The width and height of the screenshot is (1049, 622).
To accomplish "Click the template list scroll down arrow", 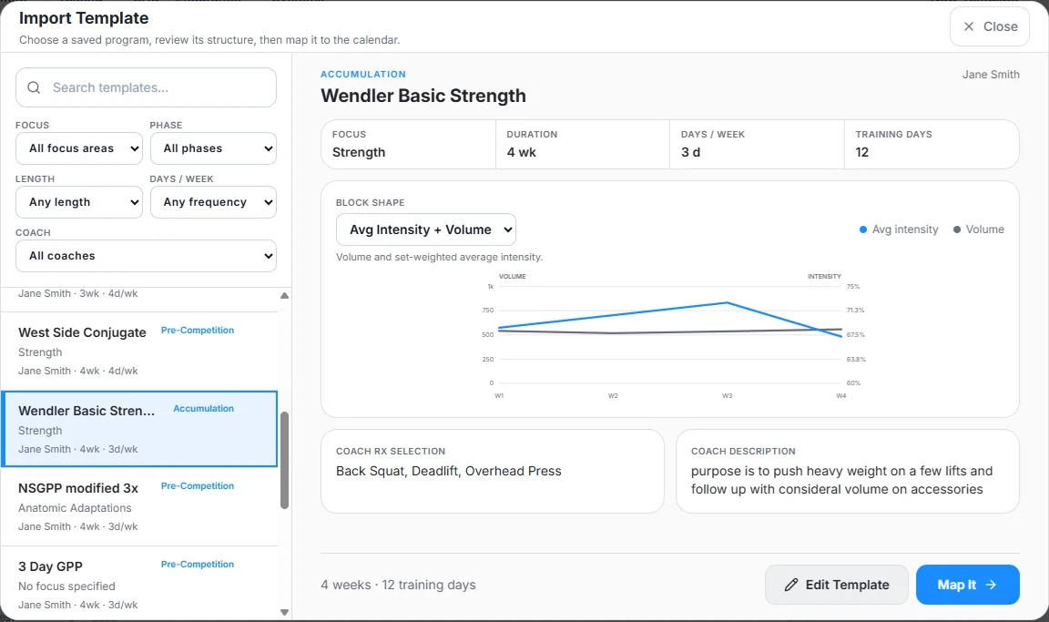I will tap(284, 612).
